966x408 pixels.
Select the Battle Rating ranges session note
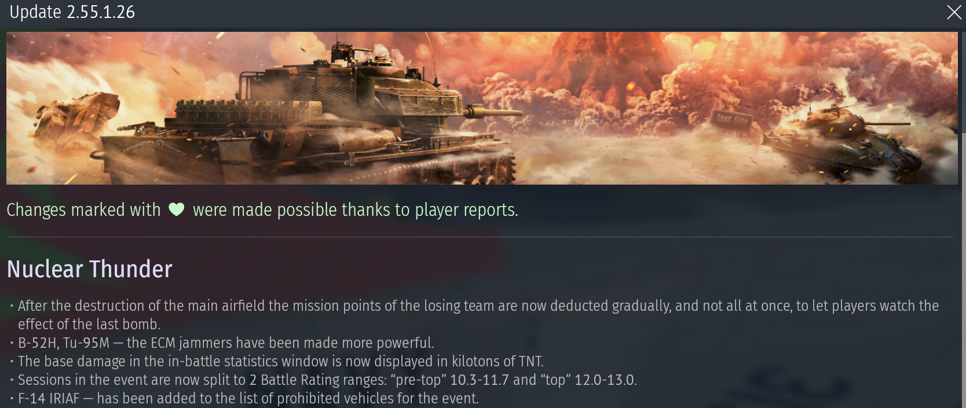click(327, 380)
